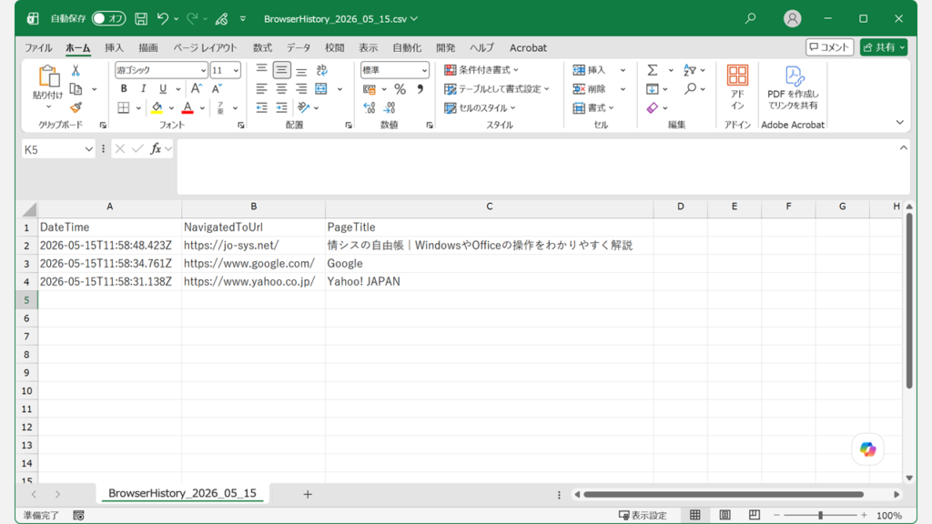Image resolution: width=932 pixels, height=524 pixels.
Task: Open the number format dropdown
Action: [424, 70]
